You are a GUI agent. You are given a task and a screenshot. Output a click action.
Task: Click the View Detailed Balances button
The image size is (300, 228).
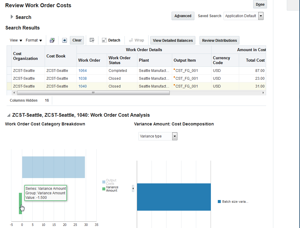coord(173,40)
